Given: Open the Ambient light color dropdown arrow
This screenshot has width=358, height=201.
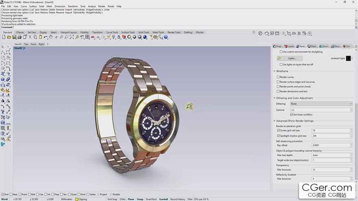Looking at the screenshot, I should pos(352,58).
